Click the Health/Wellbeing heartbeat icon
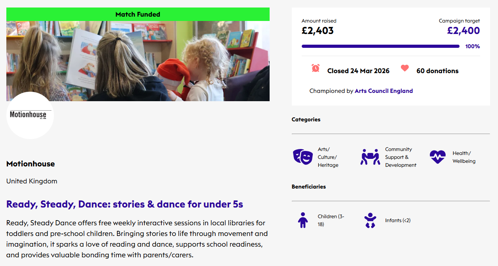 (437, 157)
